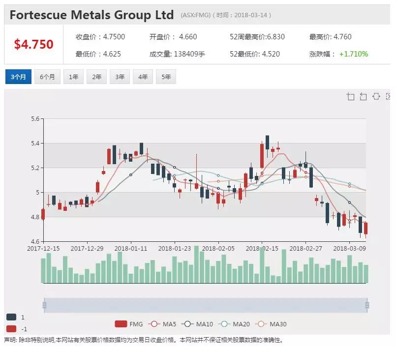The height and width of the screenshot is (346, 396).
Task: Click the 5.2 y-axis label
Action: [x=35, y=168]
